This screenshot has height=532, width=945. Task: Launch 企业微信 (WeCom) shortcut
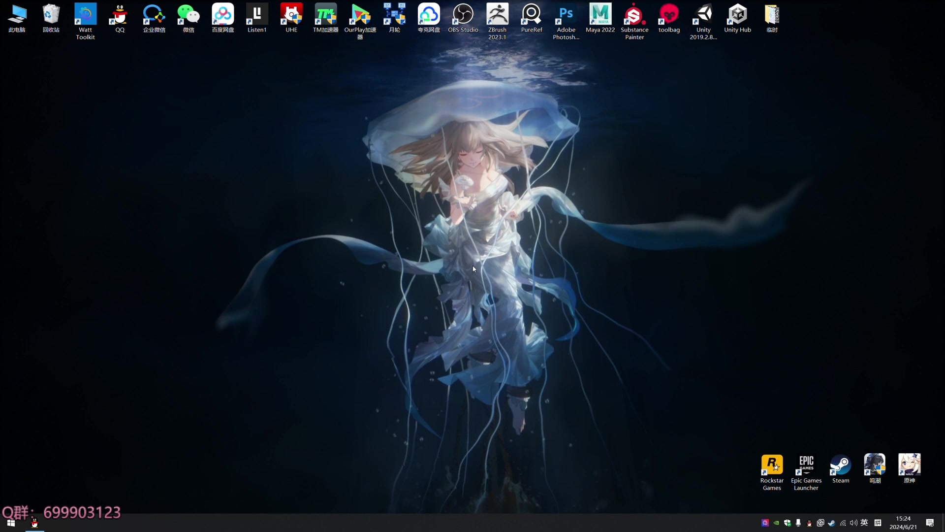coord(154,19)
